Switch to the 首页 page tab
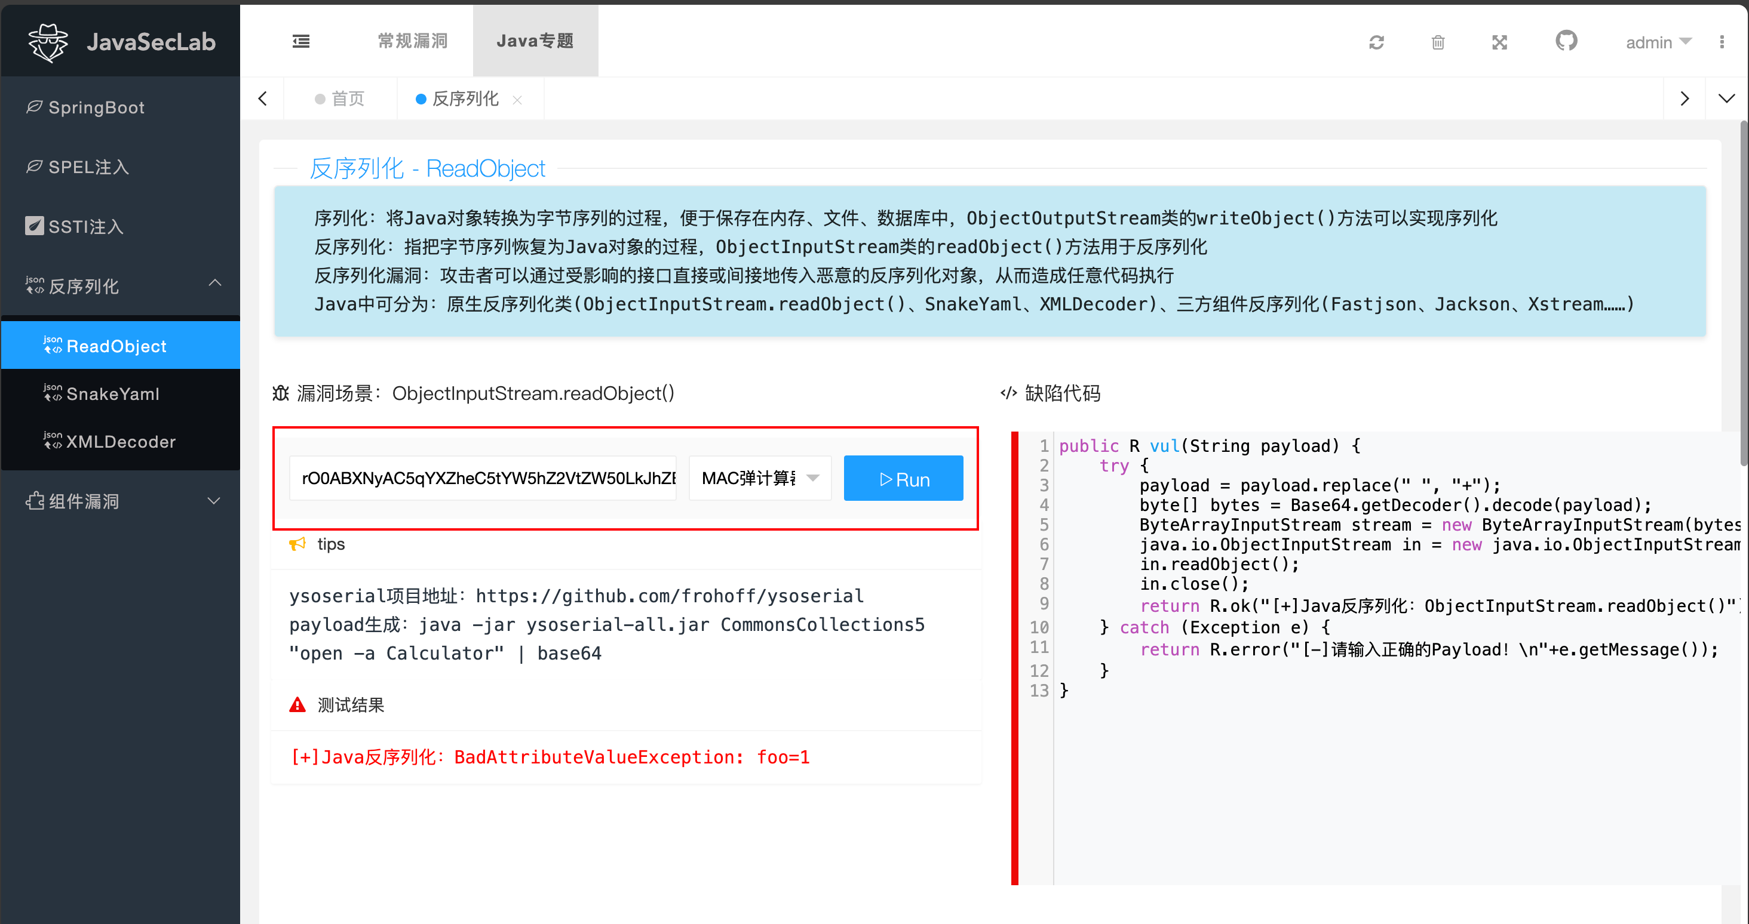1749x924 pixels. point(339,99)
